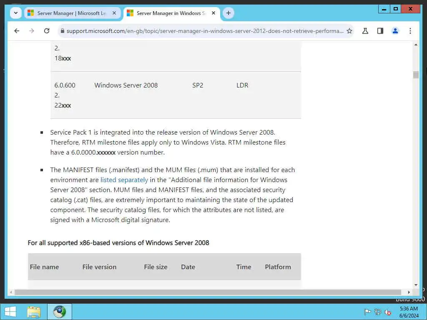Open Action Center flag in system tray
The height and width of the screenshot is (320, 427).
tap(367, 312)
